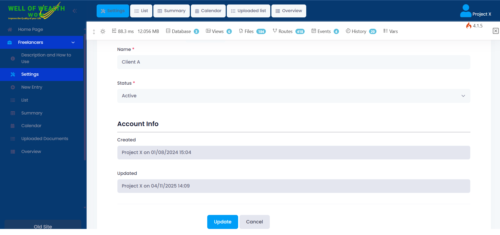Click the Created field value
The image size is (500, 235).
click(294, 152)
